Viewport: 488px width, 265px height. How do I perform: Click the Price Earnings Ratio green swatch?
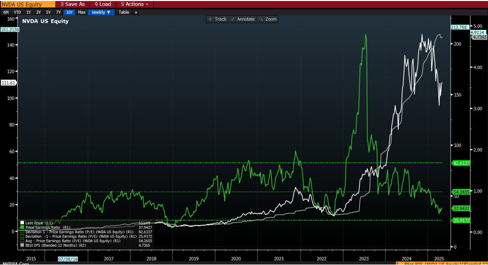[22, 228]
